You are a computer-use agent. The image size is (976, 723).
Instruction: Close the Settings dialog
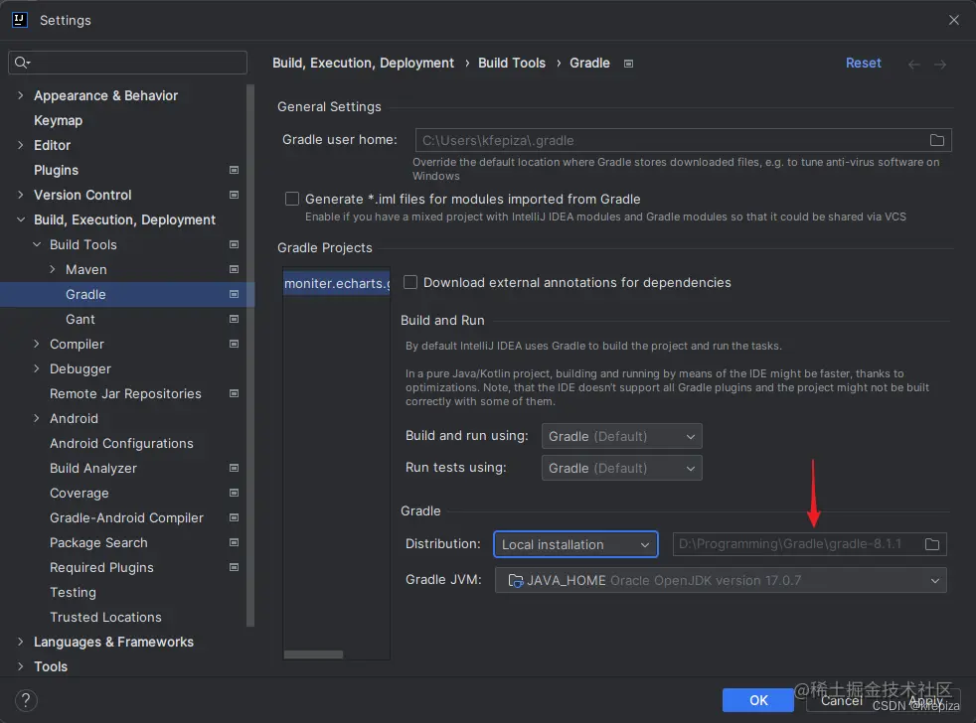click(x=953, y=20)
